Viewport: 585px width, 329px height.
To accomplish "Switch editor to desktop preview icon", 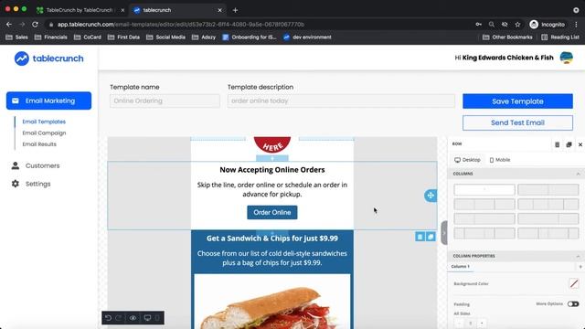I will click(x=148, y=318).
